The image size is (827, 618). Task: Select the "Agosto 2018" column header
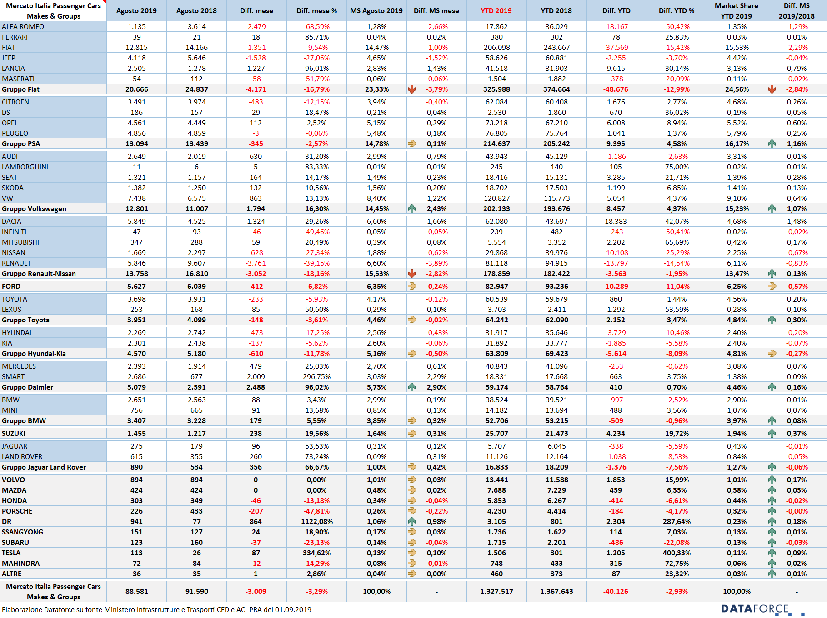pyautogui.click(x=196, y=11)
